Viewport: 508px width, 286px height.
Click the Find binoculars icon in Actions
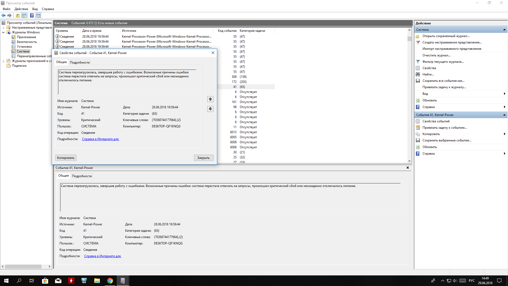[x=418, y=74]
